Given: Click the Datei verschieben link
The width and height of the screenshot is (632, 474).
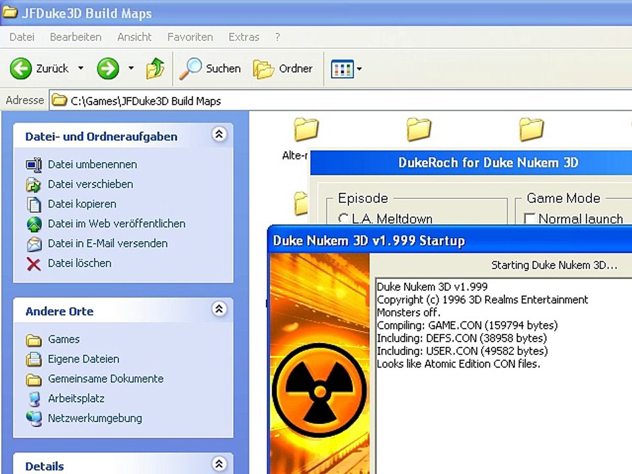Looking at the screenshot, I should click(x=90, y=184).
